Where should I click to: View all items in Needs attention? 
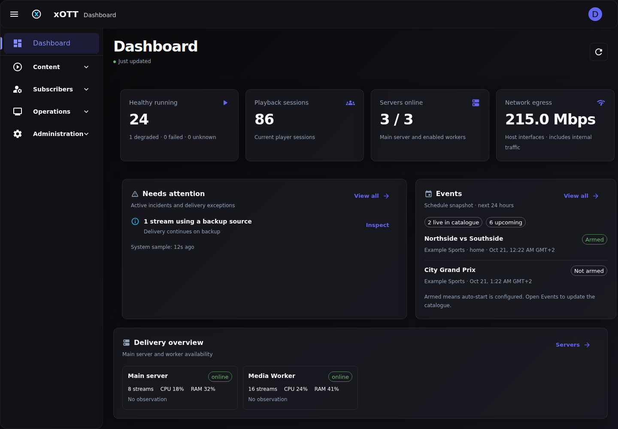coord(372,196)
